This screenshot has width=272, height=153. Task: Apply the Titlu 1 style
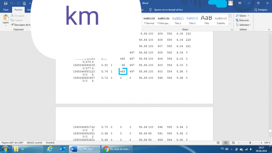click(177, 20)
